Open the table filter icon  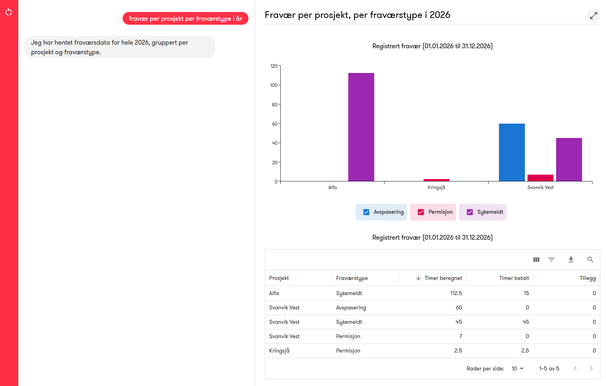(551, 260)
